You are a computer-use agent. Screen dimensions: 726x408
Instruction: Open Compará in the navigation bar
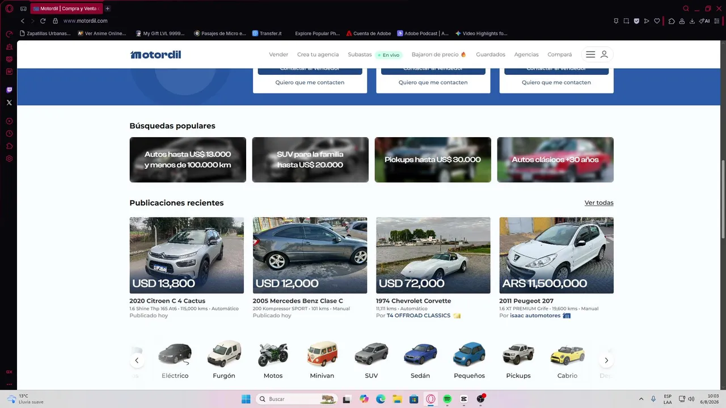559,54
